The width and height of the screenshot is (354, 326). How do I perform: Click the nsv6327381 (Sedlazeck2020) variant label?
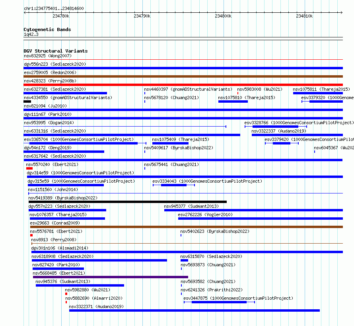(x=55, y=89)
